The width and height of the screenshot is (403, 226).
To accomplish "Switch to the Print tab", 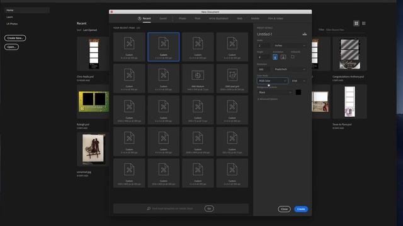I will pyautogui.click(x=197, y=18).
